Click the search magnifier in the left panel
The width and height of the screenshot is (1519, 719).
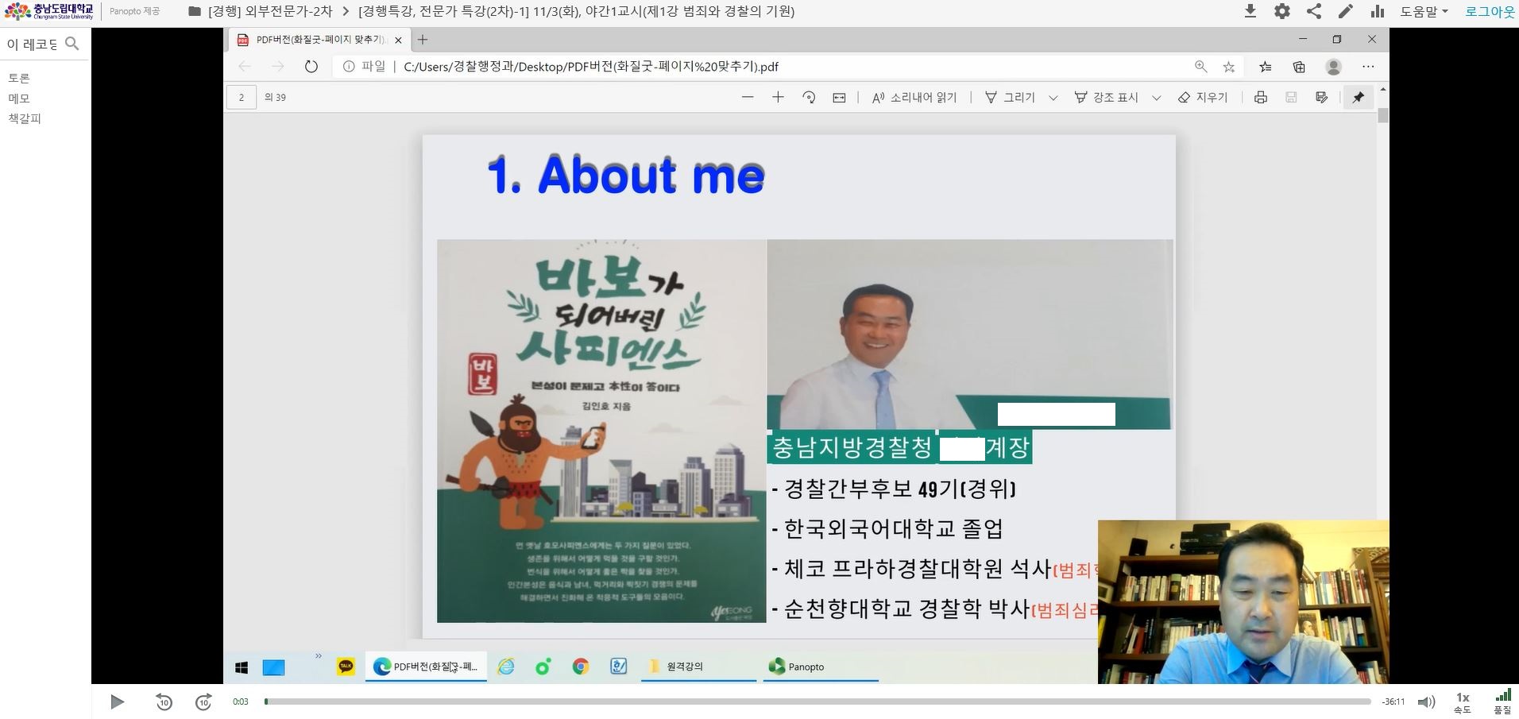[72, 44]
